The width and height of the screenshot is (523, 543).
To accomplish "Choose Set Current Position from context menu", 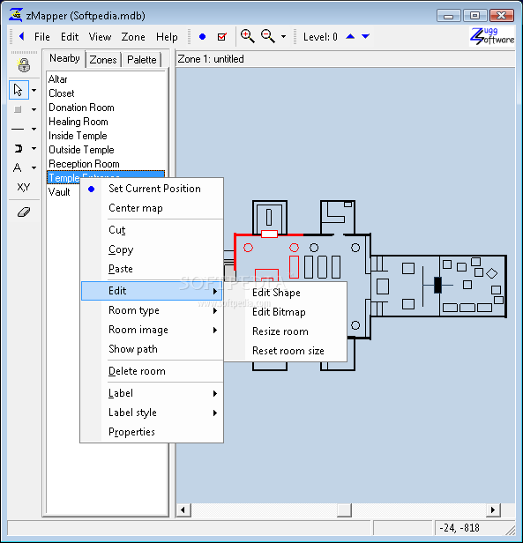I will 152,189.
